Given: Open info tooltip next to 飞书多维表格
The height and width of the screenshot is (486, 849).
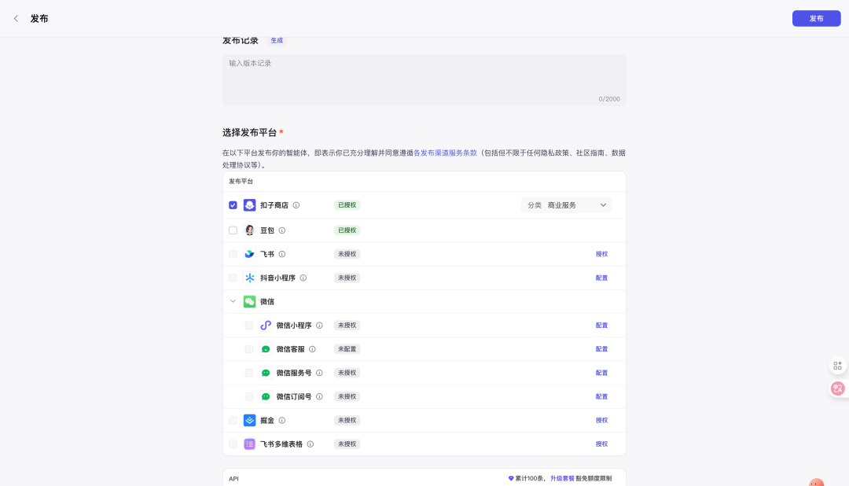Looking at the screenshot, I should tap(311, 444).
